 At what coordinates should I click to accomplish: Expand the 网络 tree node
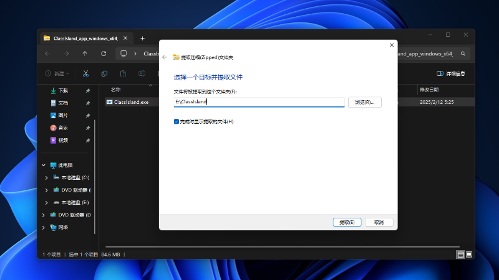(x=43, y=228)
